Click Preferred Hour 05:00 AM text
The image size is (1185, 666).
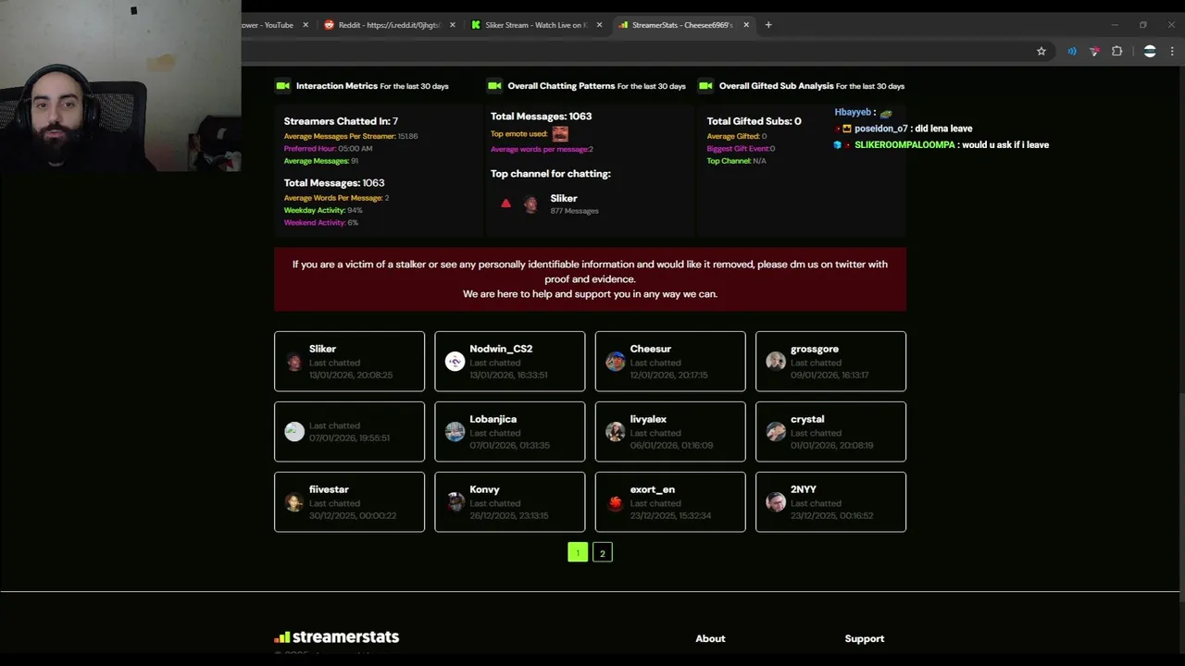(x=328, y=149)
